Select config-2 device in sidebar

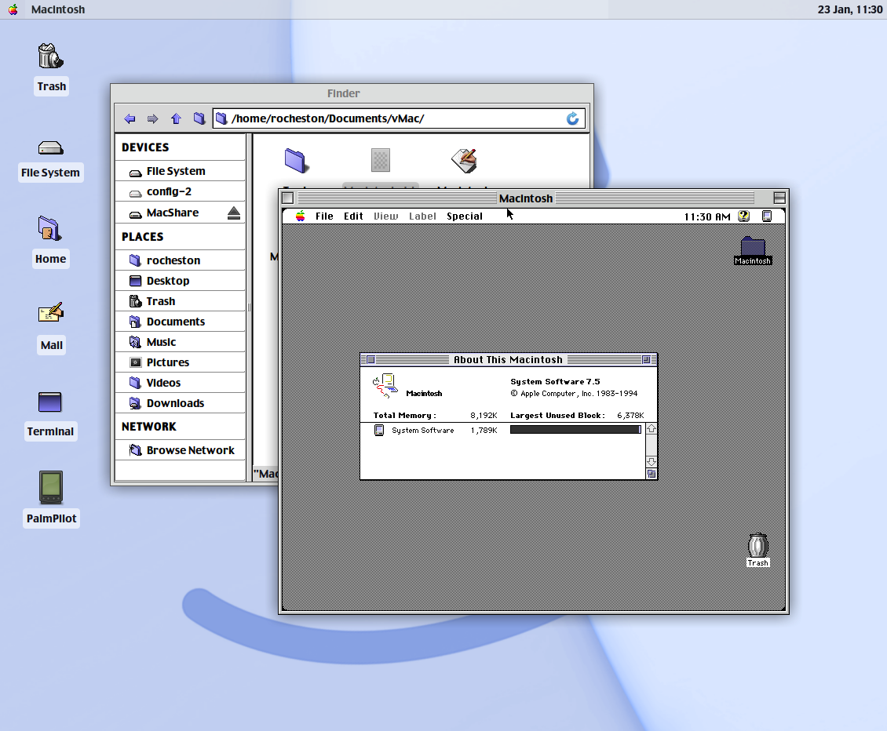coord(180,191)
